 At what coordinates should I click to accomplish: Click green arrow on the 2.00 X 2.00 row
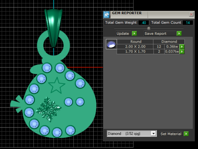pos(182,47)
